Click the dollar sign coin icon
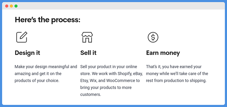Viewport: 227px width, 107px height. (153, 37)
